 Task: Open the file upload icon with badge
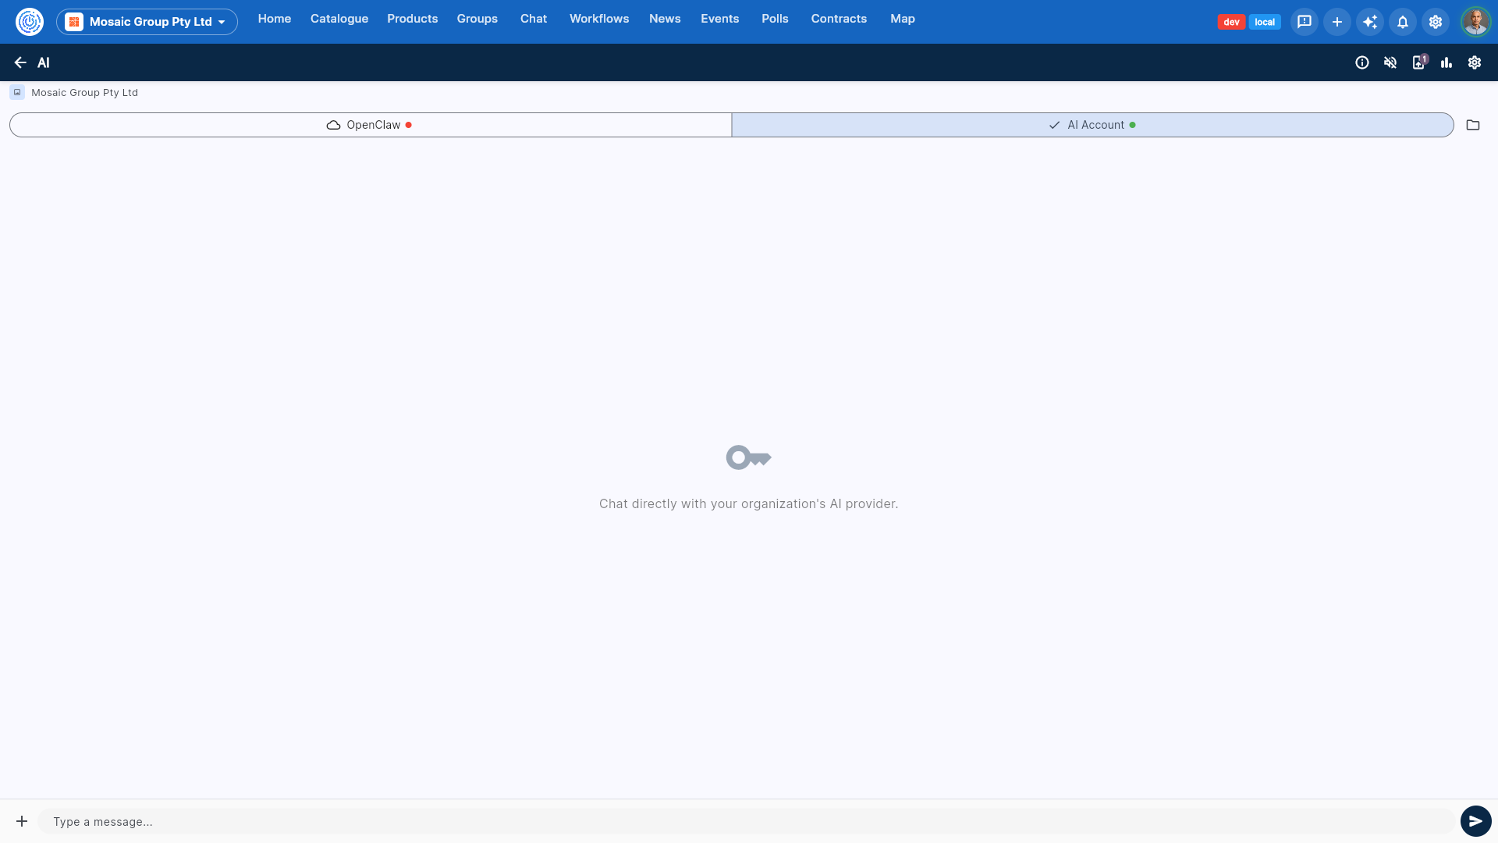coord(1419,62)
